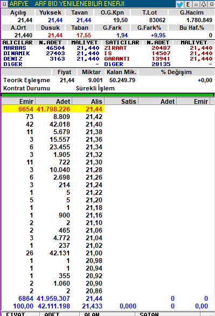Click the E button in title bar

[x=188, y=4]
